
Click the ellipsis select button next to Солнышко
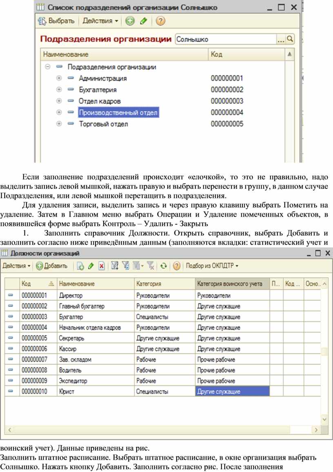point(281,39)
